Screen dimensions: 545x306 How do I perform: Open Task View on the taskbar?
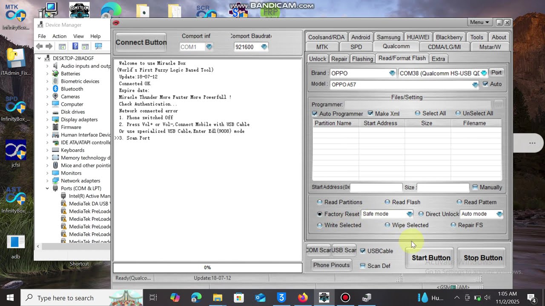pos(153,298)
